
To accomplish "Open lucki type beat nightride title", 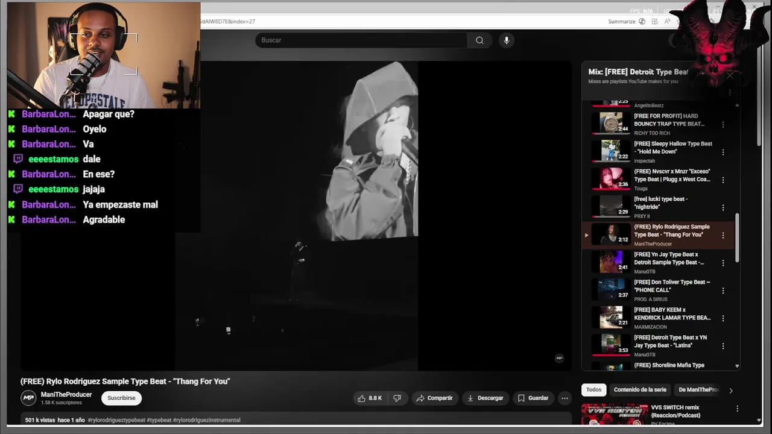I will coord(660,203).
